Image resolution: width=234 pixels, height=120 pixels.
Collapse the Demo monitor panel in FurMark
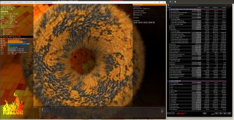pyautogui.click(x=1, y=5)
